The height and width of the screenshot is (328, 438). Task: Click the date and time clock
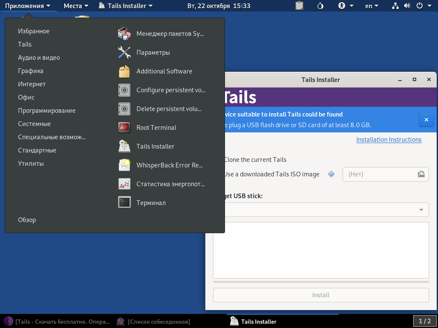pyautogui.click(x=219, y=6)
